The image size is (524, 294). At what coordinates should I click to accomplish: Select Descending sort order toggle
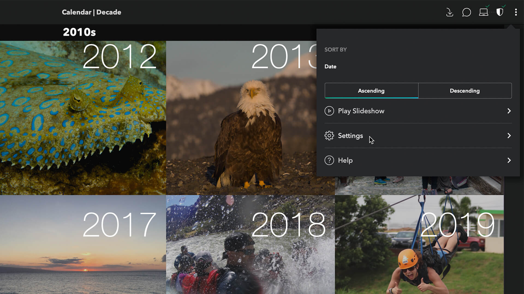465,90
